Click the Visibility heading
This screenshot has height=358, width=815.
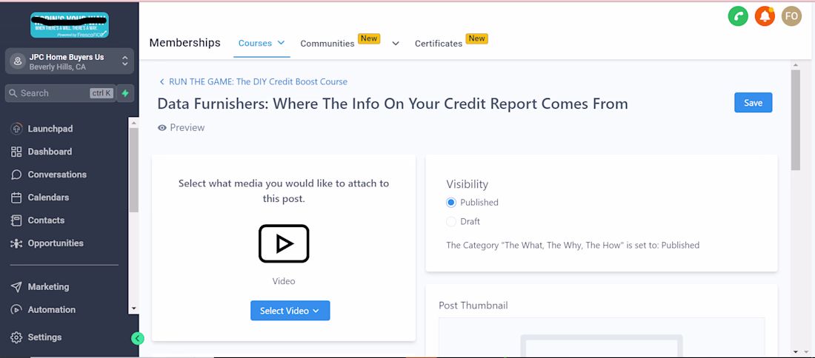pos(468,183)
